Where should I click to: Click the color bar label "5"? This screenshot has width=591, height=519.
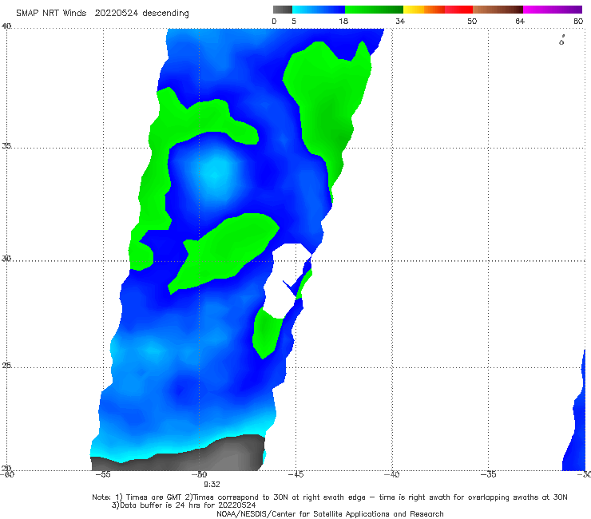pos(294,22)
